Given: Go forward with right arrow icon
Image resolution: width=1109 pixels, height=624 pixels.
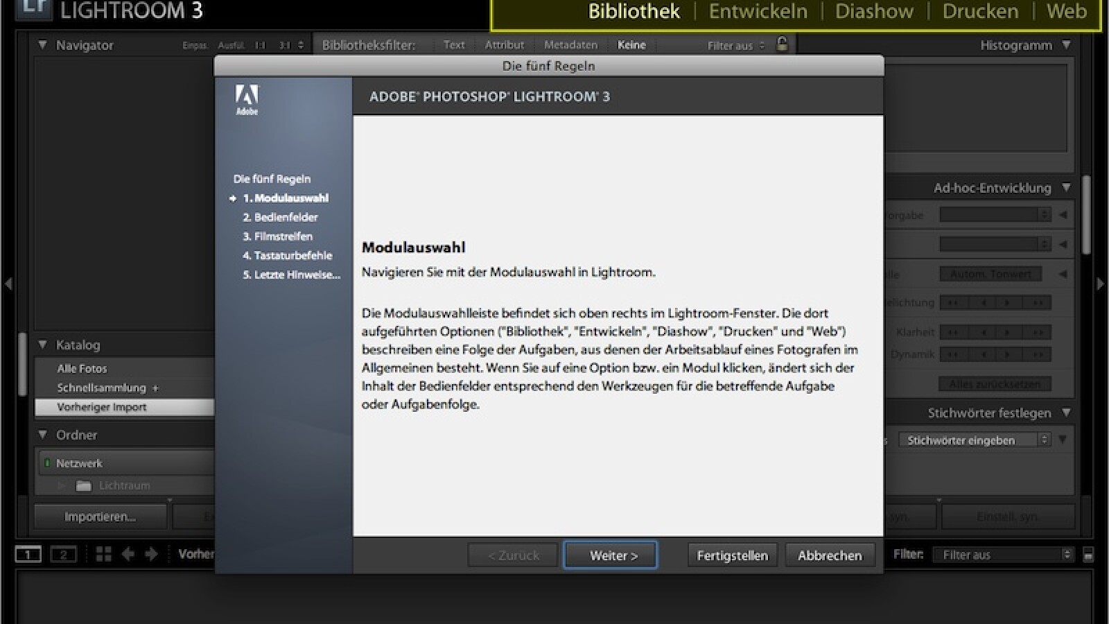Looking at the screenshot, I should [151, 554].
